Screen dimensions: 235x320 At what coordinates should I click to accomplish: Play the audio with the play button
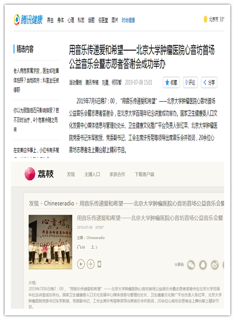(x=81, y=264)
